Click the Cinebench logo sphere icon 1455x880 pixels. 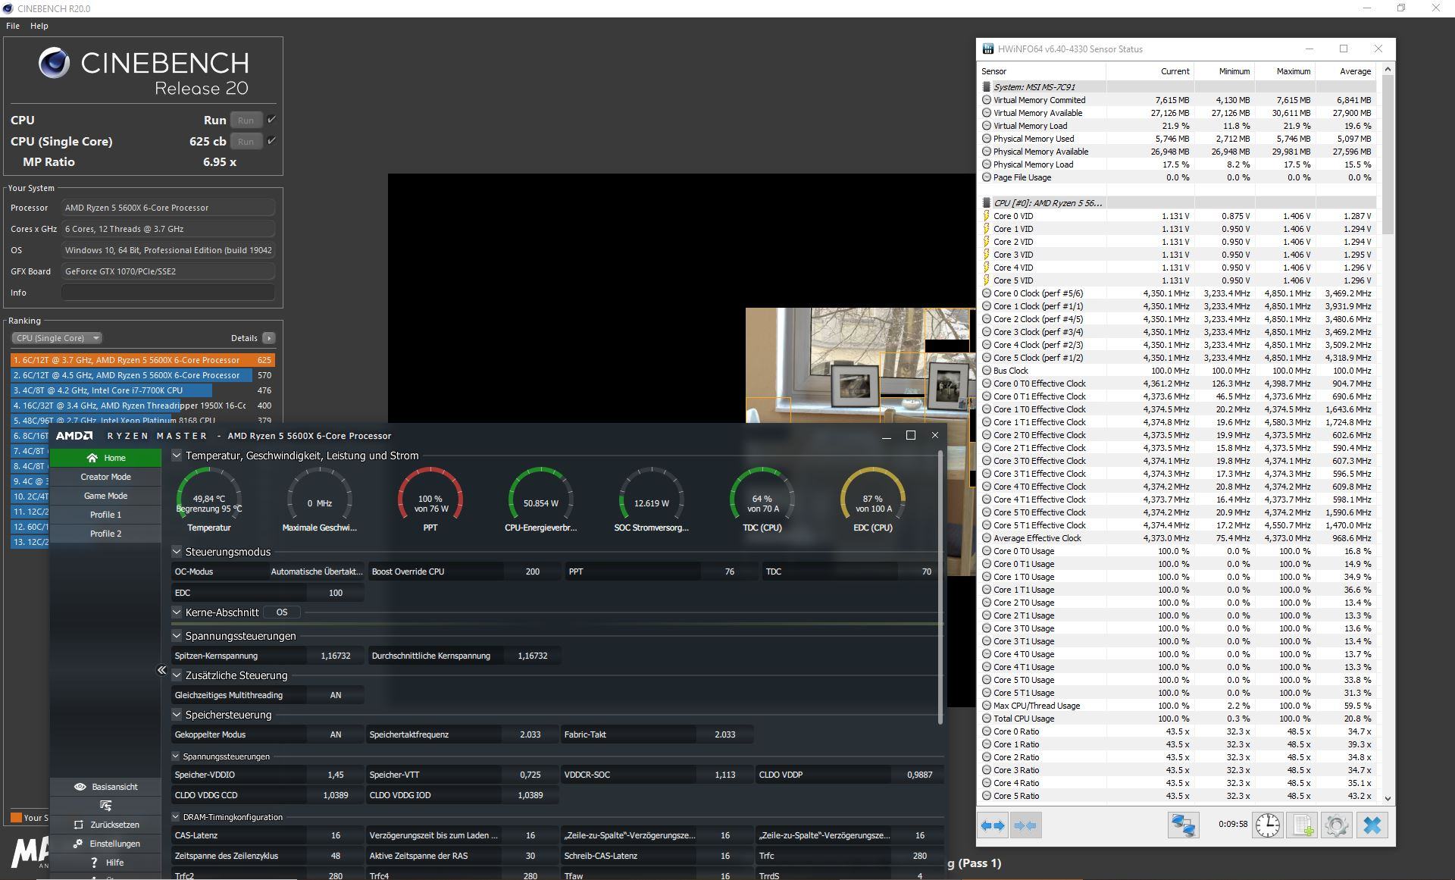tap(54, 63)
